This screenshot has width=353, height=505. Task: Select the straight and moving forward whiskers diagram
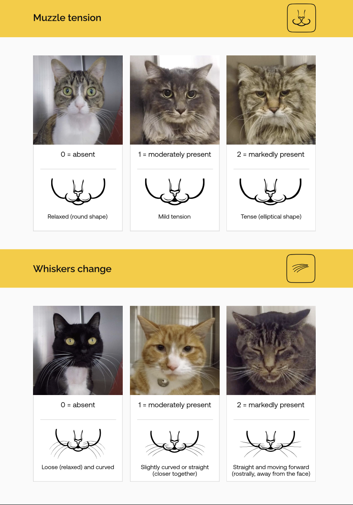(271, 444)
